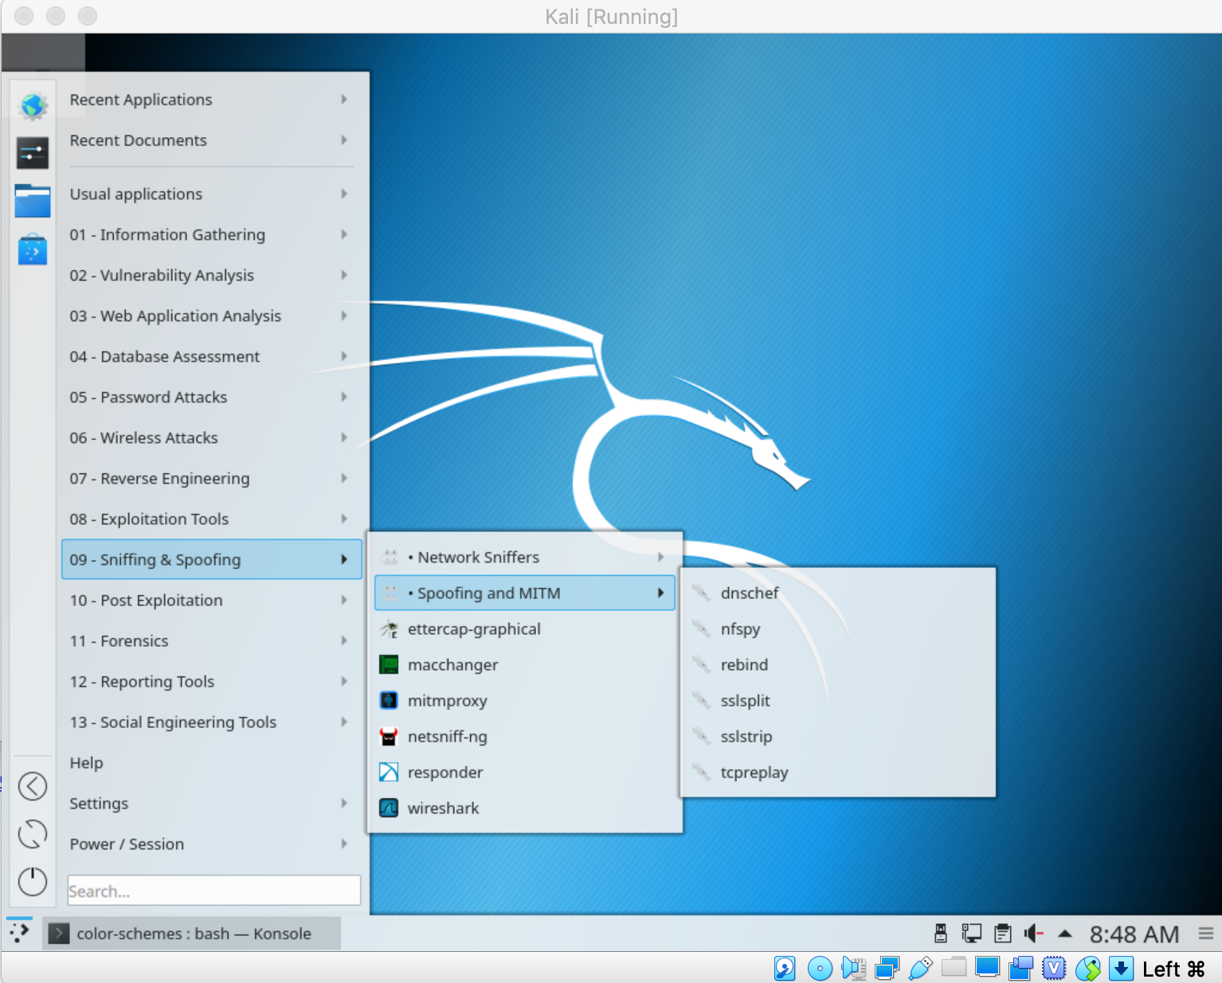Open ettercap-graphical application
Viewport: 1222px width, 983px height.
point(473,629)
